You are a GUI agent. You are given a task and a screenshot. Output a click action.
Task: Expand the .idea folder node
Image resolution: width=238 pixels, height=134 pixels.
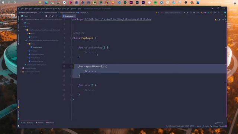(23, 23)
